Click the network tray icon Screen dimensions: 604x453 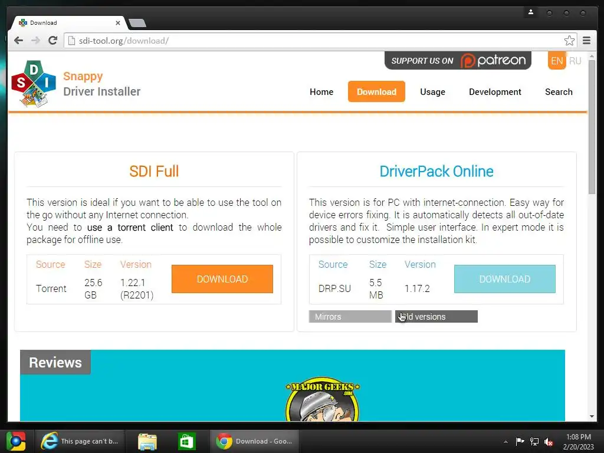click(534, 441)
